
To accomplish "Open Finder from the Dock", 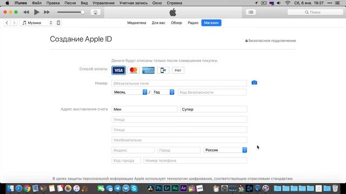I will click(10, 188).
